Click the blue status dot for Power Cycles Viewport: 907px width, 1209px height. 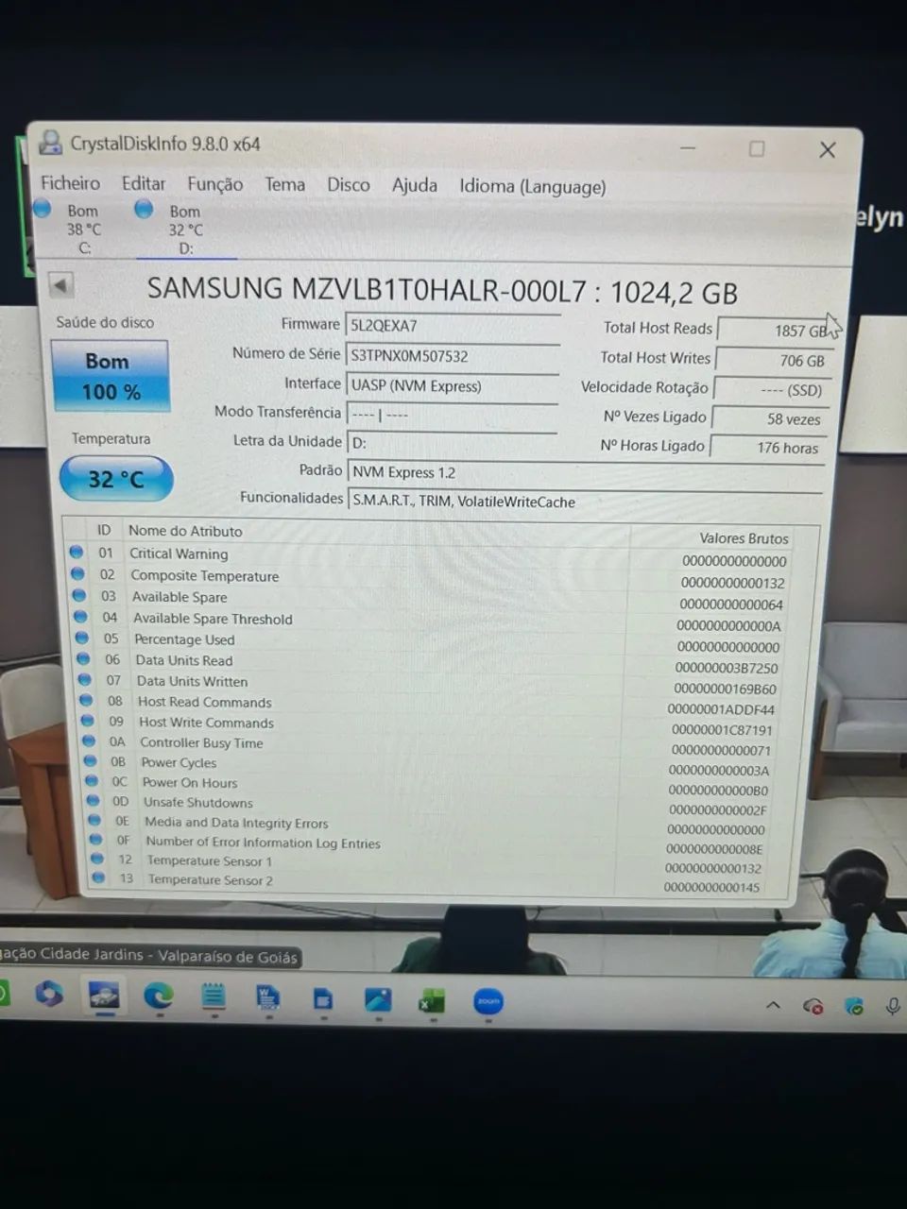pyautogui.click(x=91, y=761)
